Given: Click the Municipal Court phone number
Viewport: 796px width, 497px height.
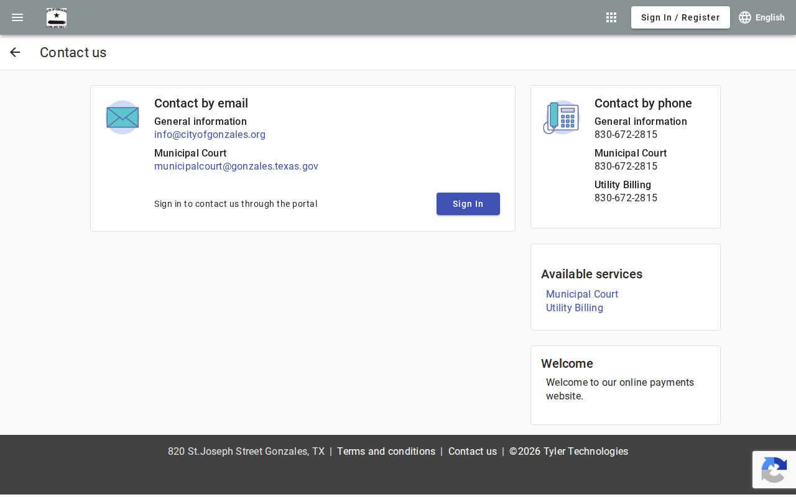Looking at the screenshot, I should click(626, 166).
